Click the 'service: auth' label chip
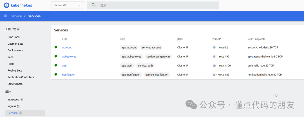Screen dimensions: 304x117 (x=146, y=66)
